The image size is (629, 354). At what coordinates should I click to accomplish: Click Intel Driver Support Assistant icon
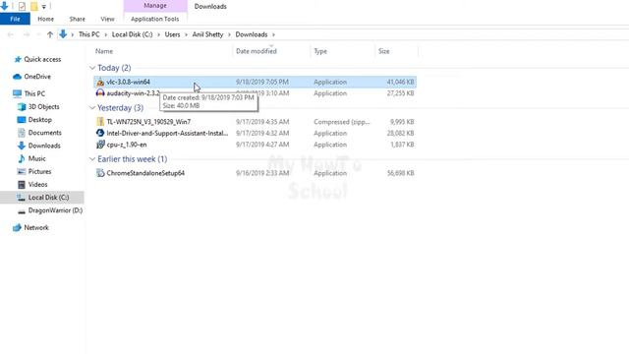pyautogui.click(x=100, y=133)
